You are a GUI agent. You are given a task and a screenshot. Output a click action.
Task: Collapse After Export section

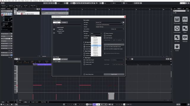[84, 58]
